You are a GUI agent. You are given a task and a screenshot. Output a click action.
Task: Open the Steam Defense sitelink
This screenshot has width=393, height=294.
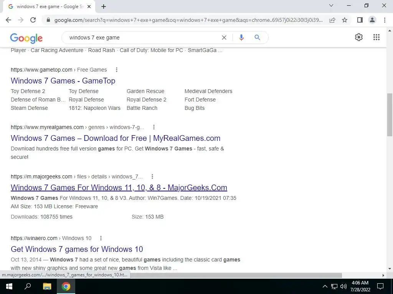point(29,108)
